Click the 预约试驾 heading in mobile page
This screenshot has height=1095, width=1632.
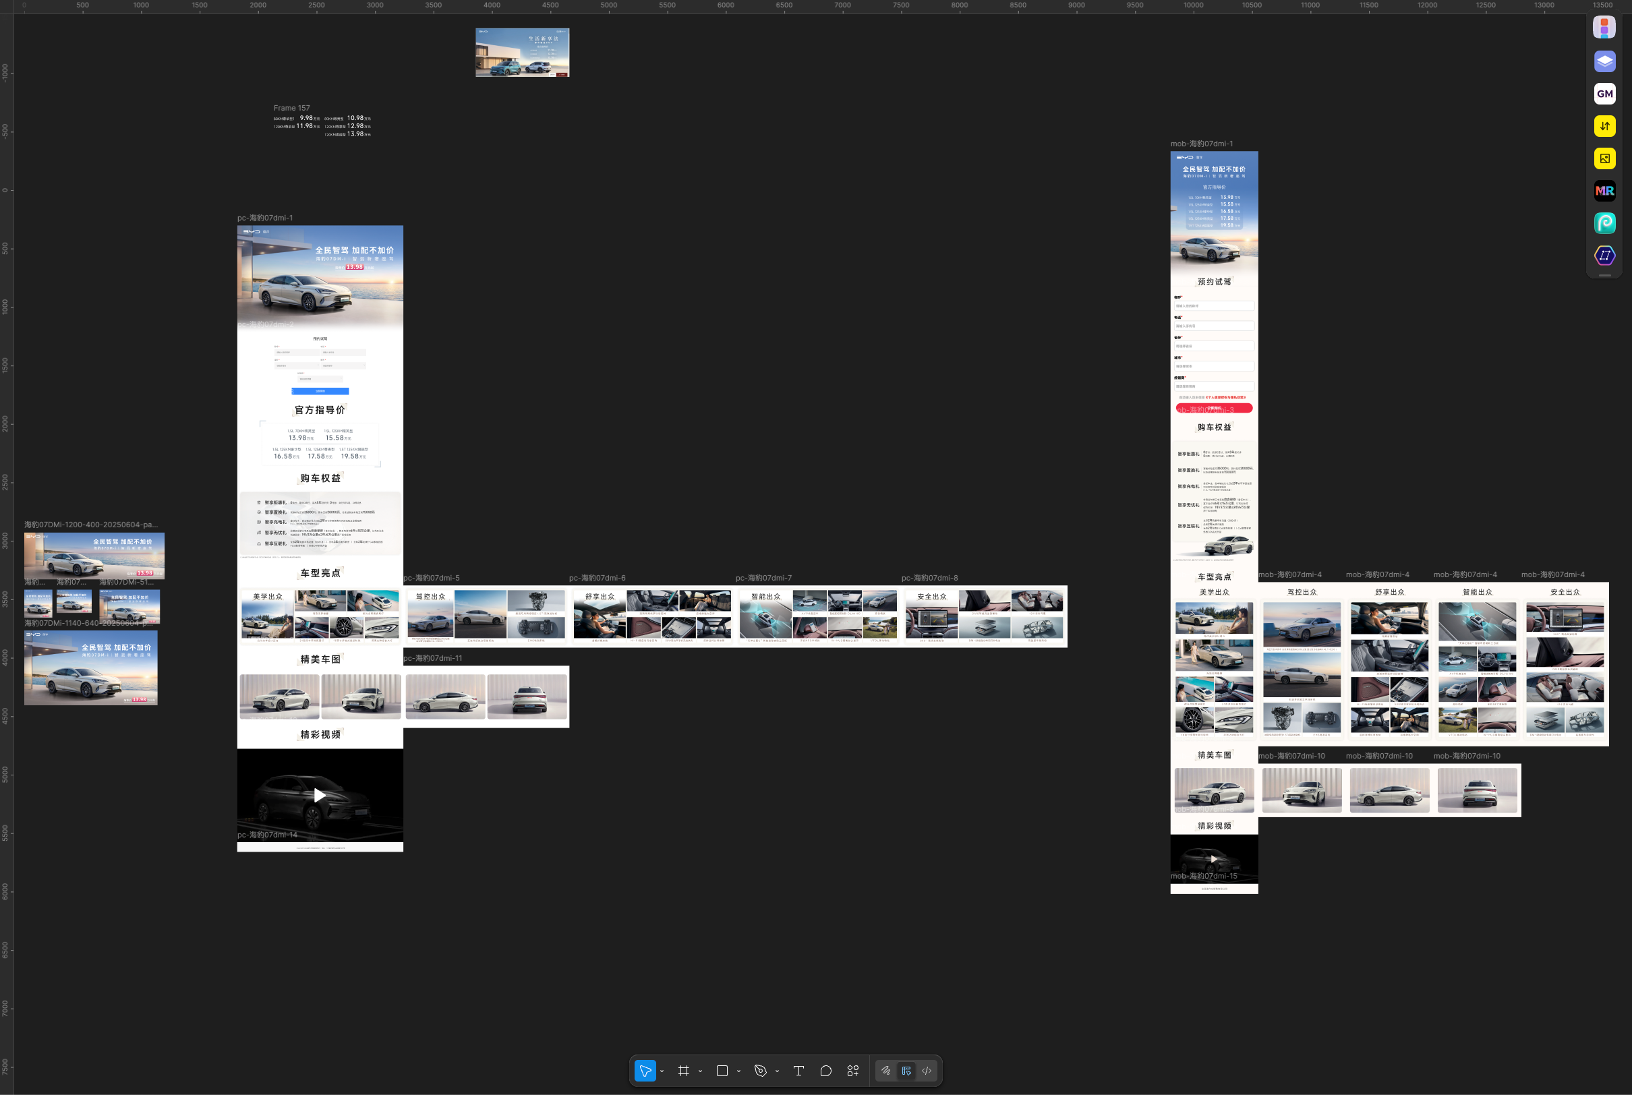coord(1215,282)
